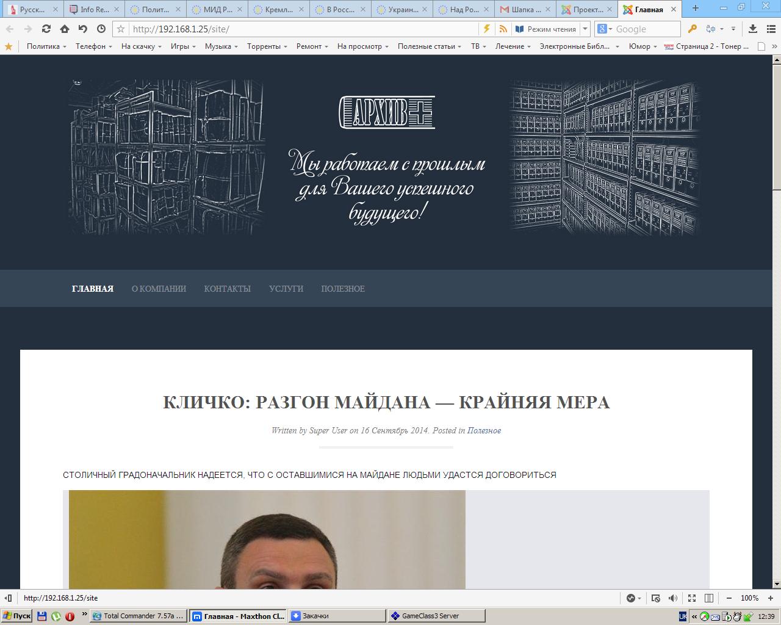Open the Юмор bookmarks folder
This screenshot has height=625, width=781.
click(x=643, y=46)
